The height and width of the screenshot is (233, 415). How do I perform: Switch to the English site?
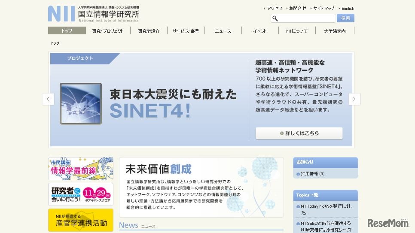point(348,9)
